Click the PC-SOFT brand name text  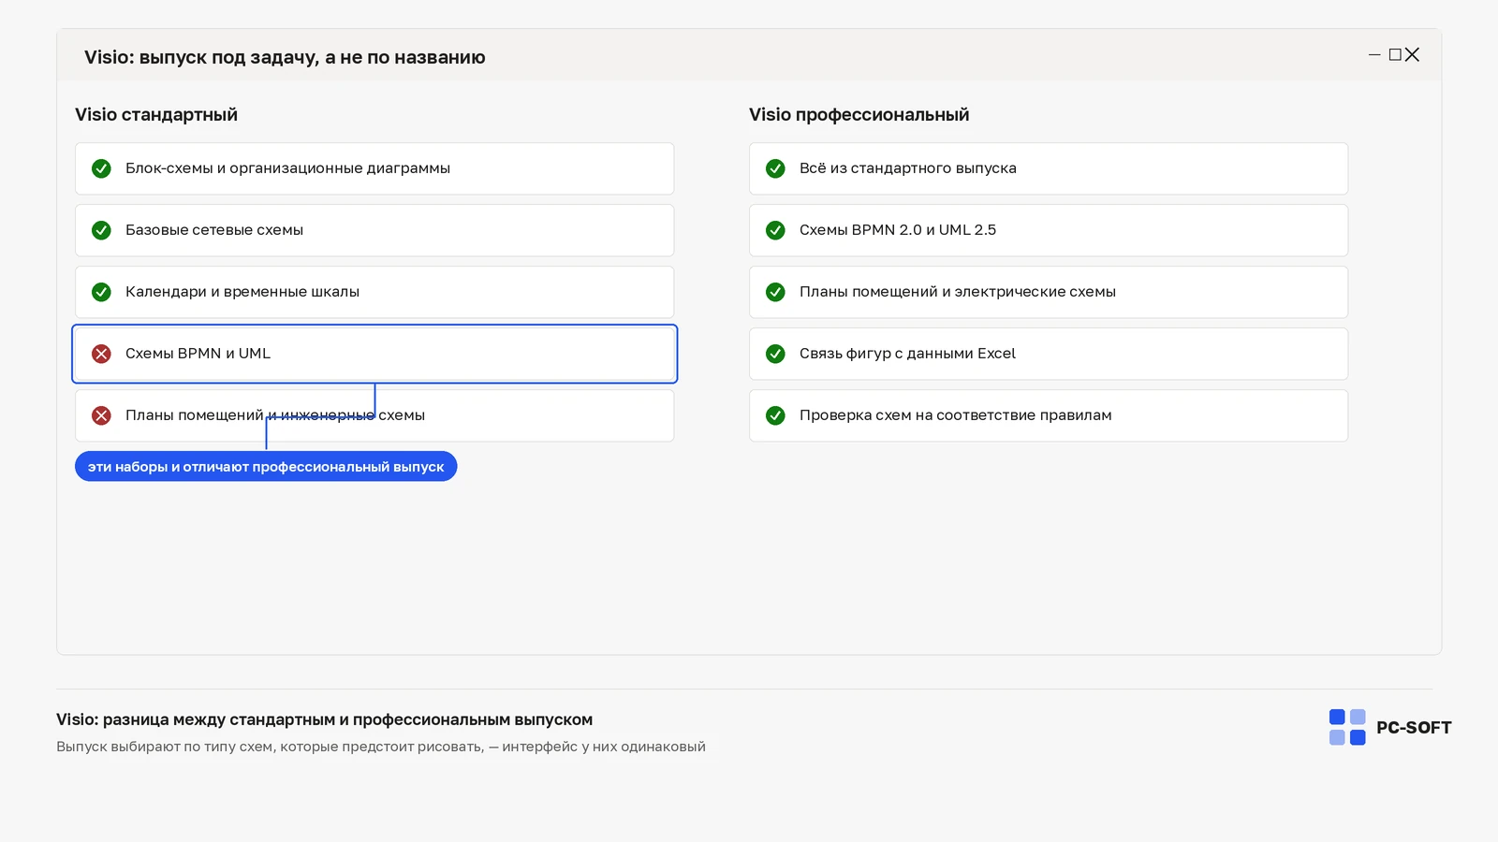click(1414, 728)
